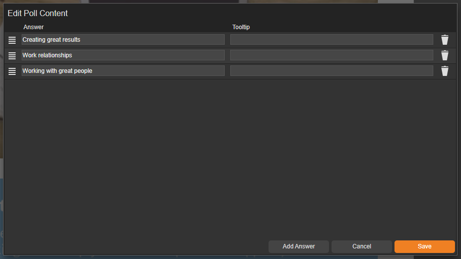Cancel editing the poll content
The width and height of the screenshot is (461, 259).
361,246
